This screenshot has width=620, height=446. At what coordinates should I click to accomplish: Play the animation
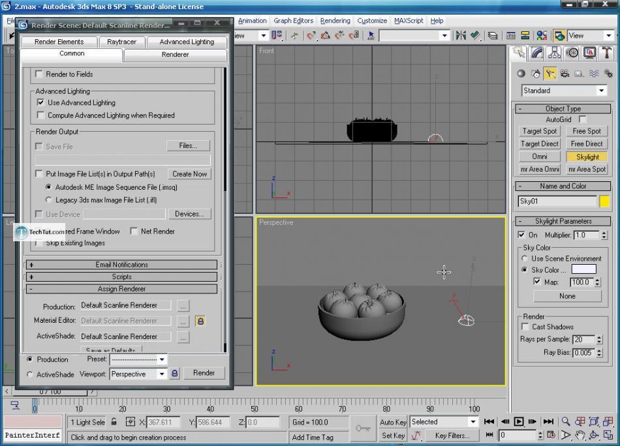519,421
